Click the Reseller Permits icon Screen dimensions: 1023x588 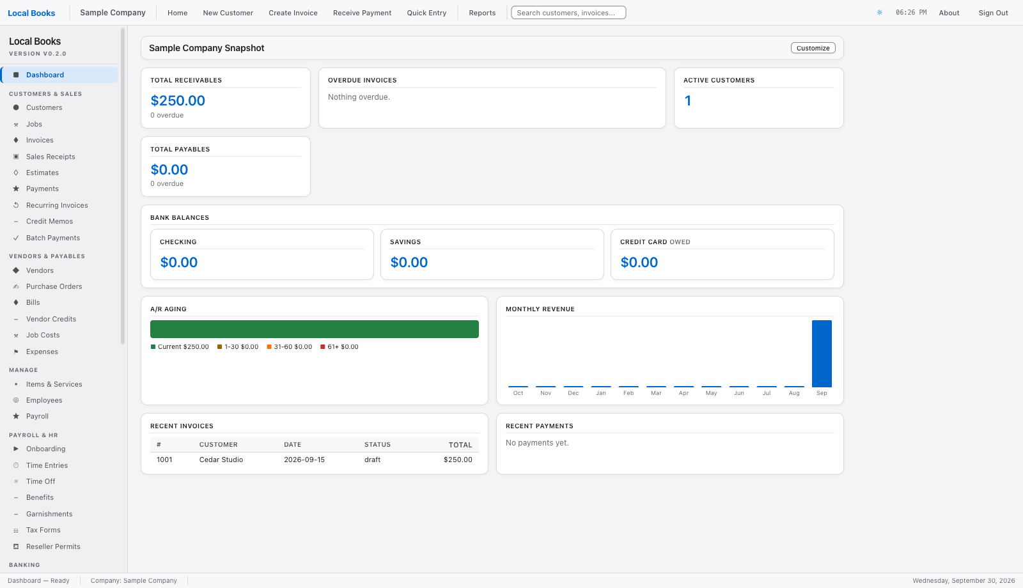16,546
